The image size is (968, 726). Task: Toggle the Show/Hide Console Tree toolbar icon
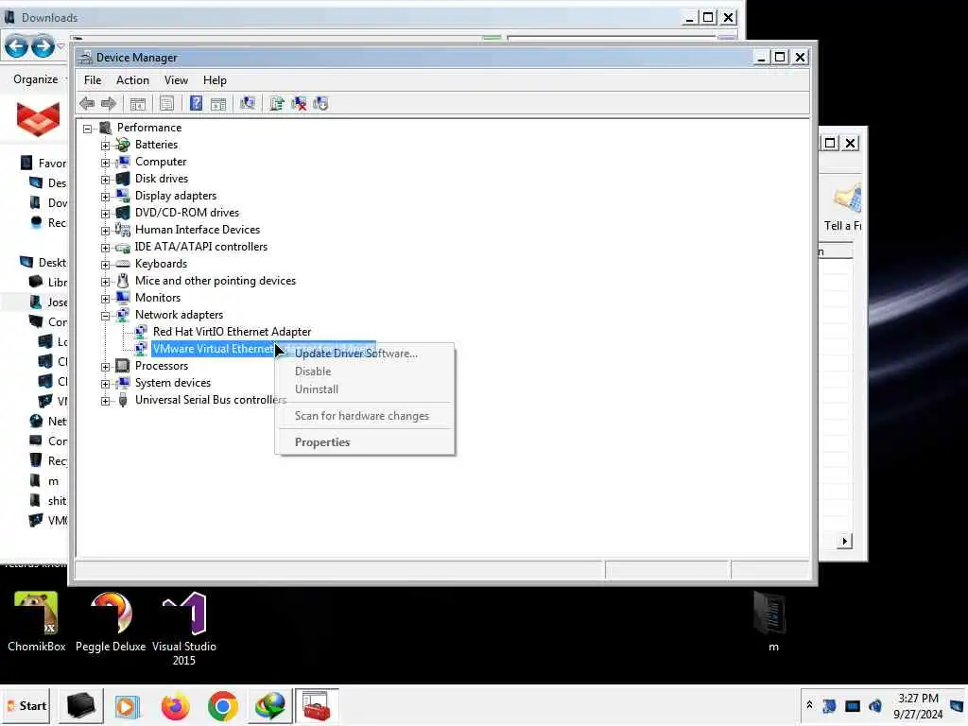pyautogui.click(x=138, y=104)
